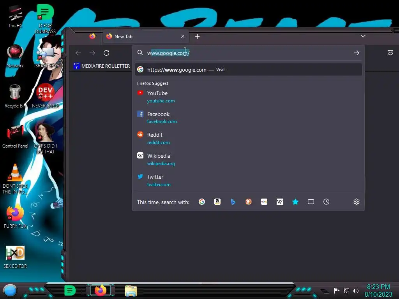Visit https://www.google.com suggestion
The width and height of the screenshot is (399, 299).
(248, 69)
